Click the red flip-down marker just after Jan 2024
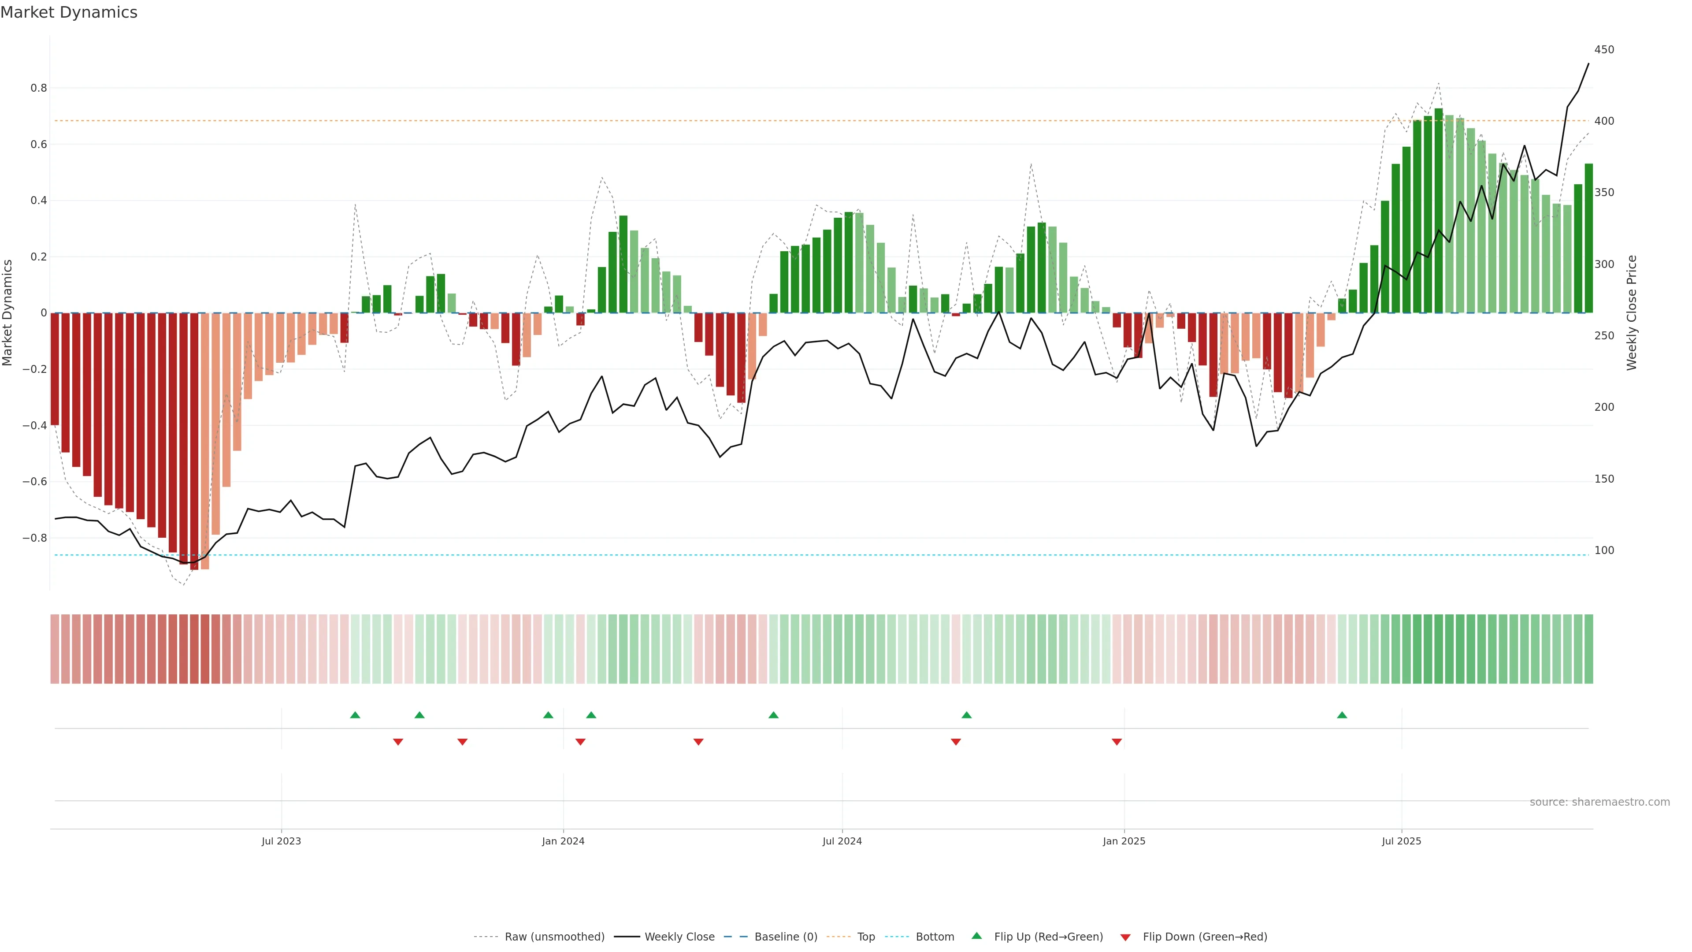 pos(580,742)
